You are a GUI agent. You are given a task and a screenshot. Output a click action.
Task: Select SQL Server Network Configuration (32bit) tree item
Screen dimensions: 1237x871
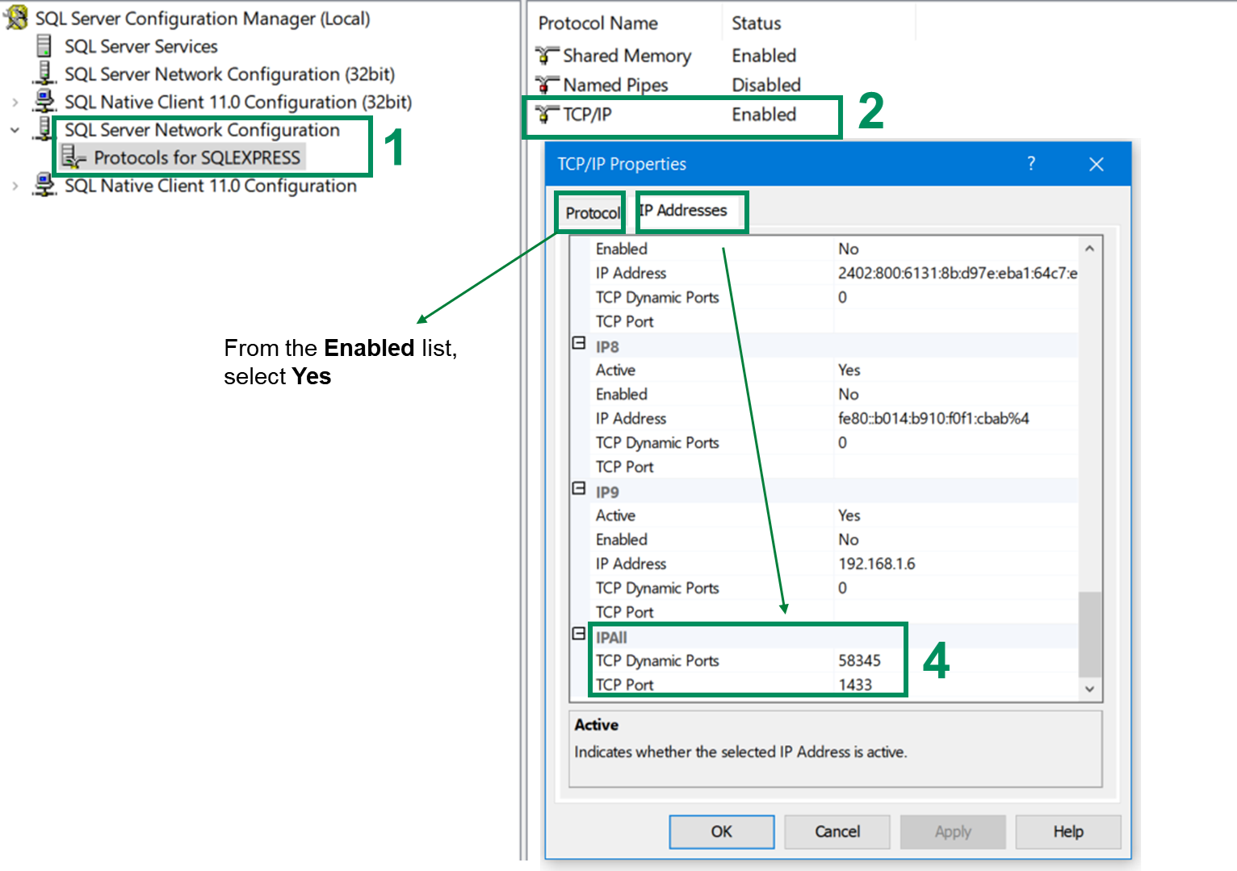(229, 73)
